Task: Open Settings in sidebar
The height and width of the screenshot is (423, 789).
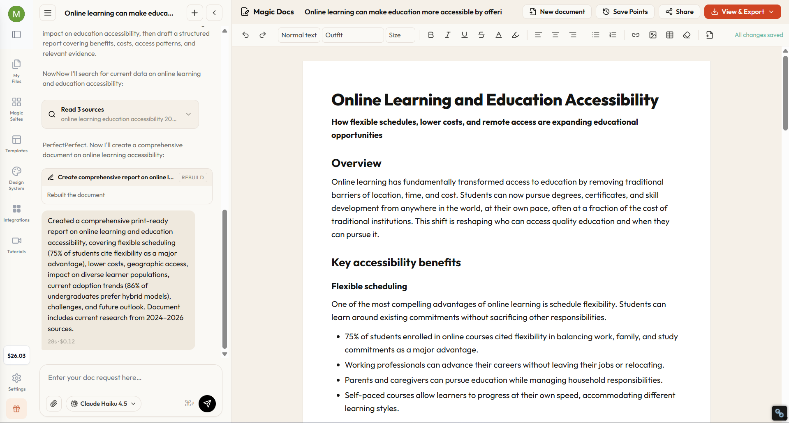Action: [x=16, y=382]
